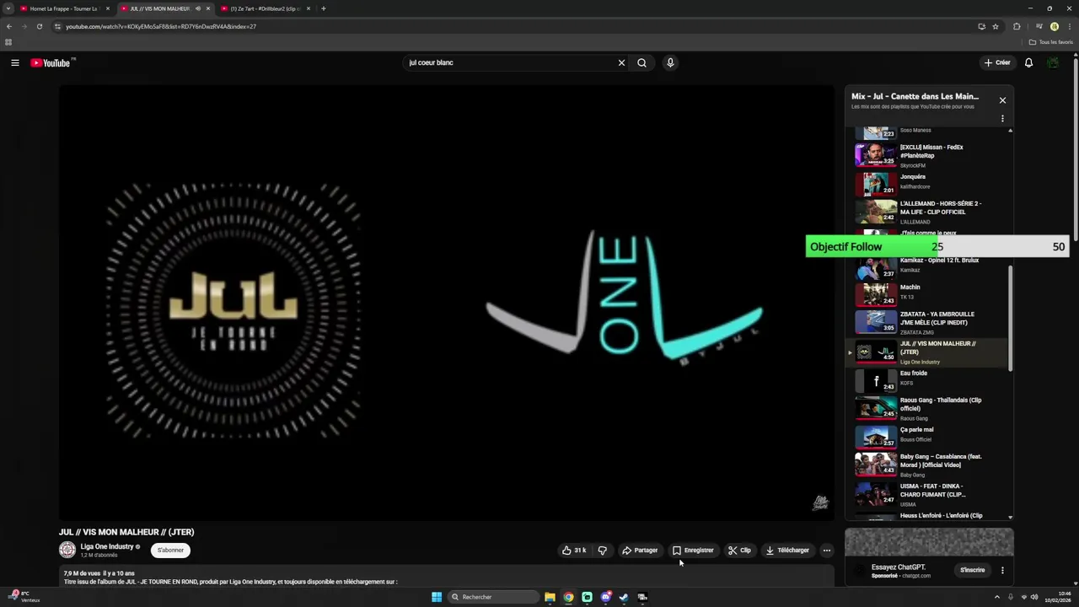The image size is (1079, 607).
Task: Click scroll-up arrow of playlist panel
Action: (x=1010, y=130)
